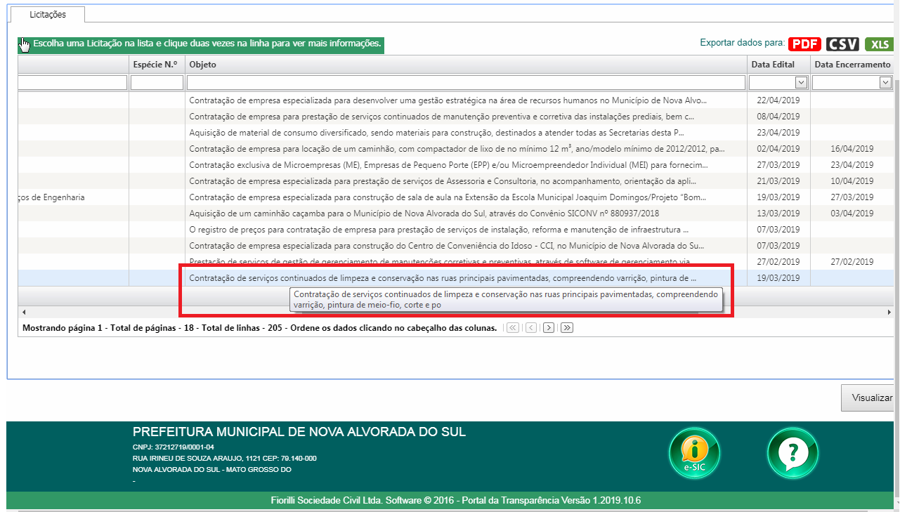900x512 pixels.
Task: Open the e-SIC service icon
Action: tap(694, 453)
